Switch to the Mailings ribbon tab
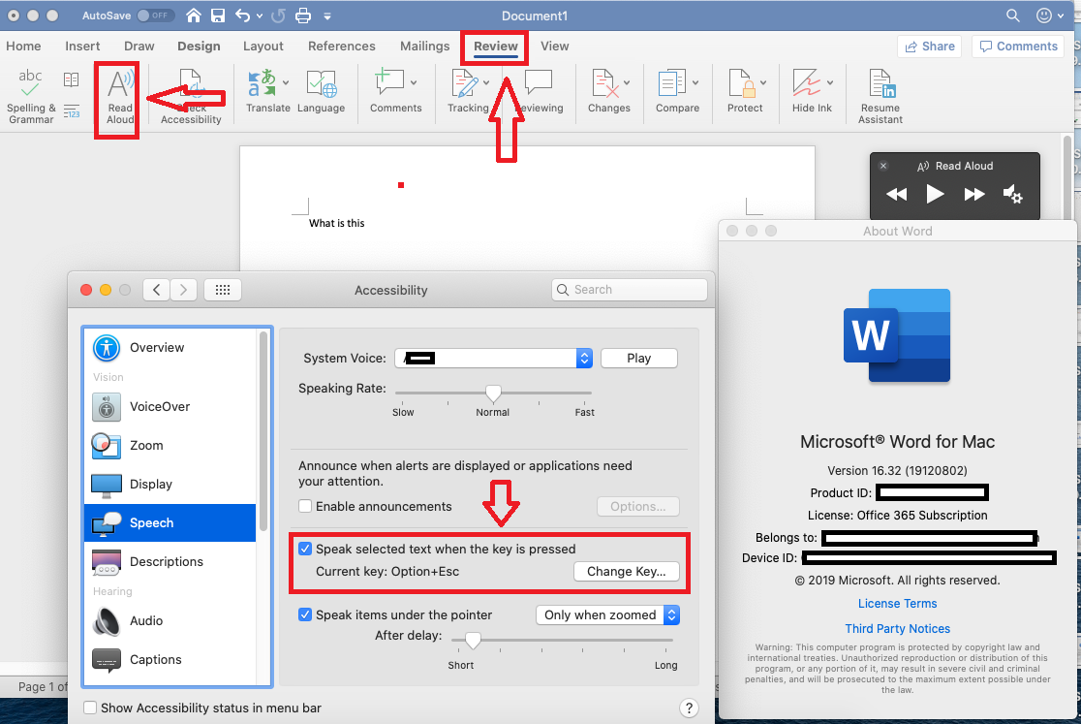 click(424, 46)
